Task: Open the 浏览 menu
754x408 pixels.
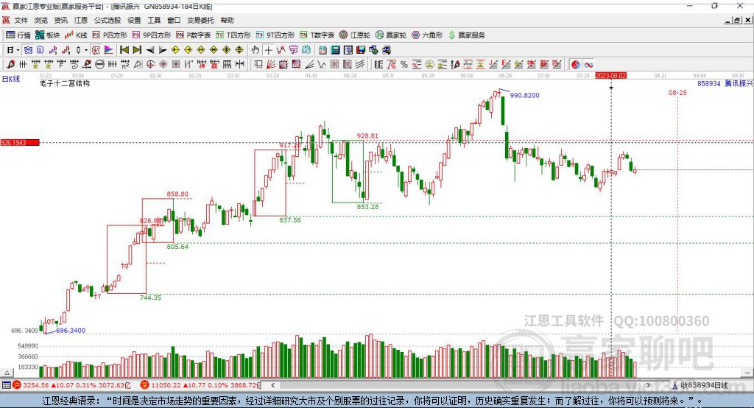Action: click(41, 20)
